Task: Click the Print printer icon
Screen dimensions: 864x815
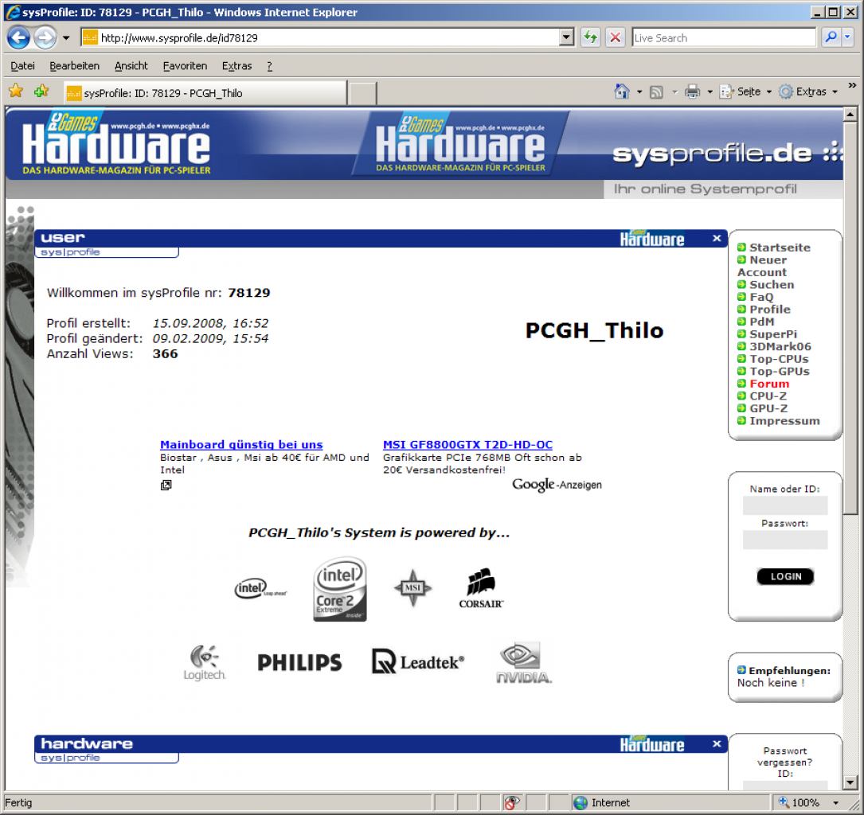Action: point(692,92)
